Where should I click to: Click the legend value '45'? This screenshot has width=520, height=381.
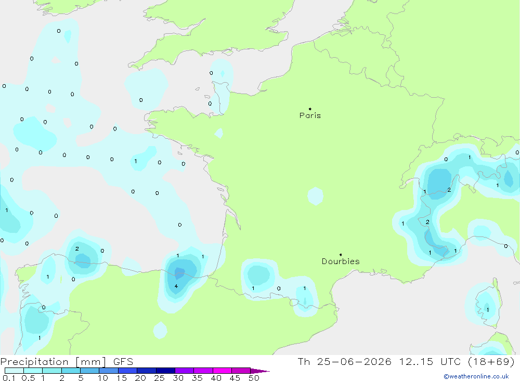(235, 378)
